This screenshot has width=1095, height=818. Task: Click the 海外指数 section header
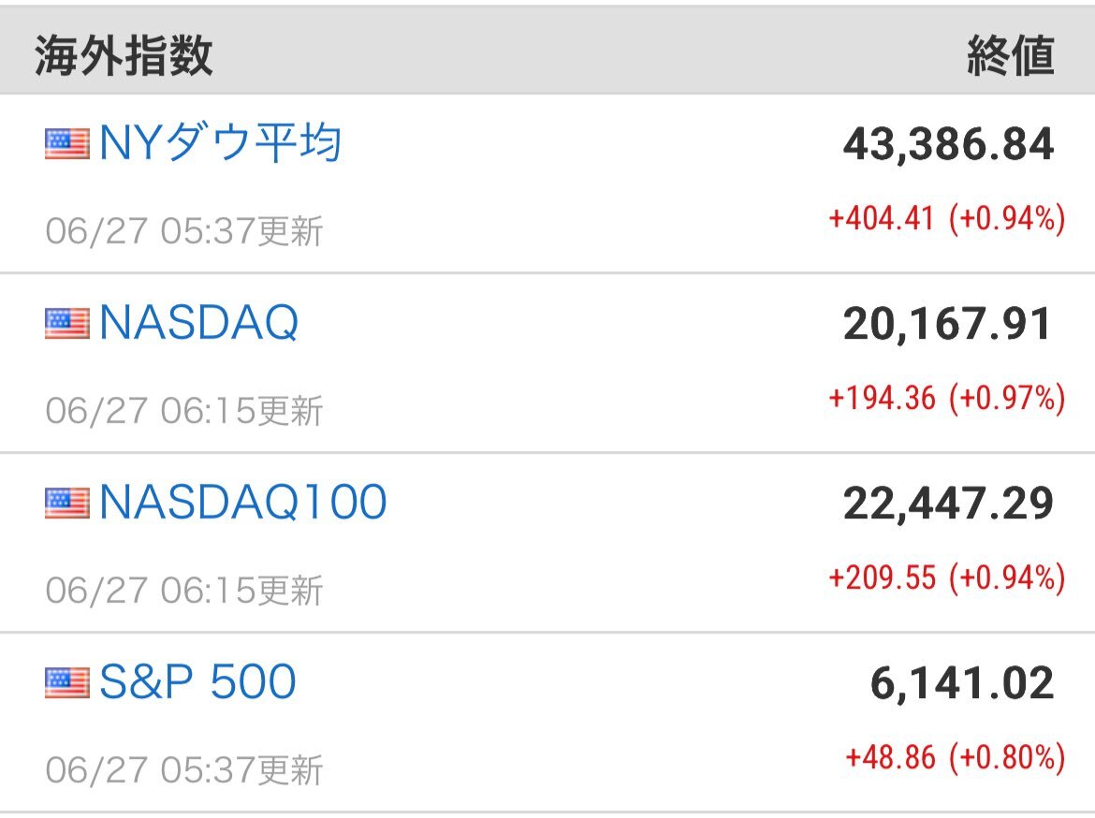pyautogui.click(x=124, y=55)
